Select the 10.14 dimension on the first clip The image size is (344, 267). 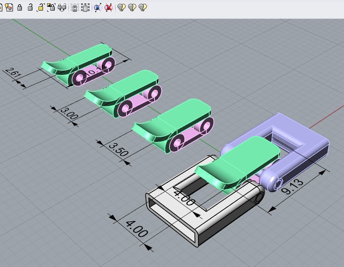[96, 70]
